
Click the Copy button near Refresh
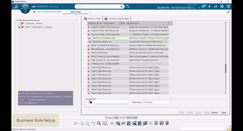point(198,113)
